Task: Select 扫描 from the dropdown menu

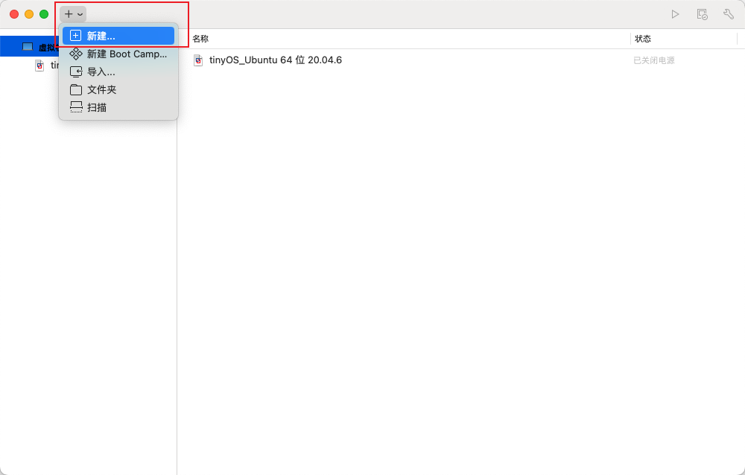Action: [118, 107]
